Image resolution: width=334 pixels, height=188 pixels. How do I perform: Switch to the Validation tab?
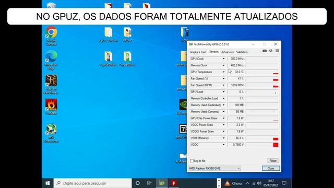click(242, 52)
